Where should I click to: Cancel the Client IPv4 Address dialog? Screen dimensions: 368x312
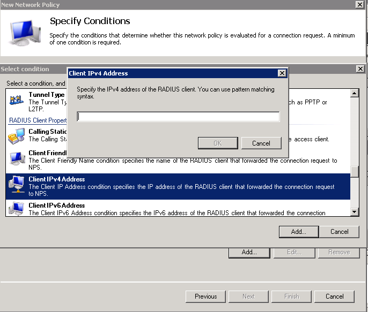pos(261,143)
